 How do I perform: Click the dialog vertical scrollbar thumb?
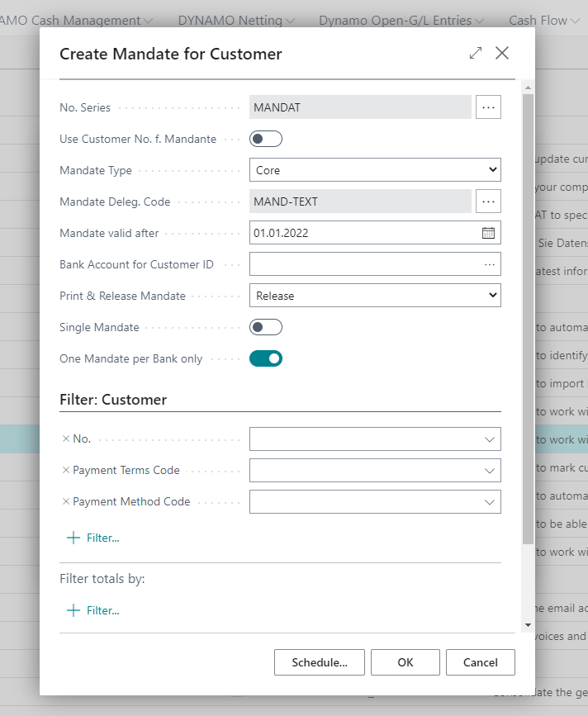point(529,319)
